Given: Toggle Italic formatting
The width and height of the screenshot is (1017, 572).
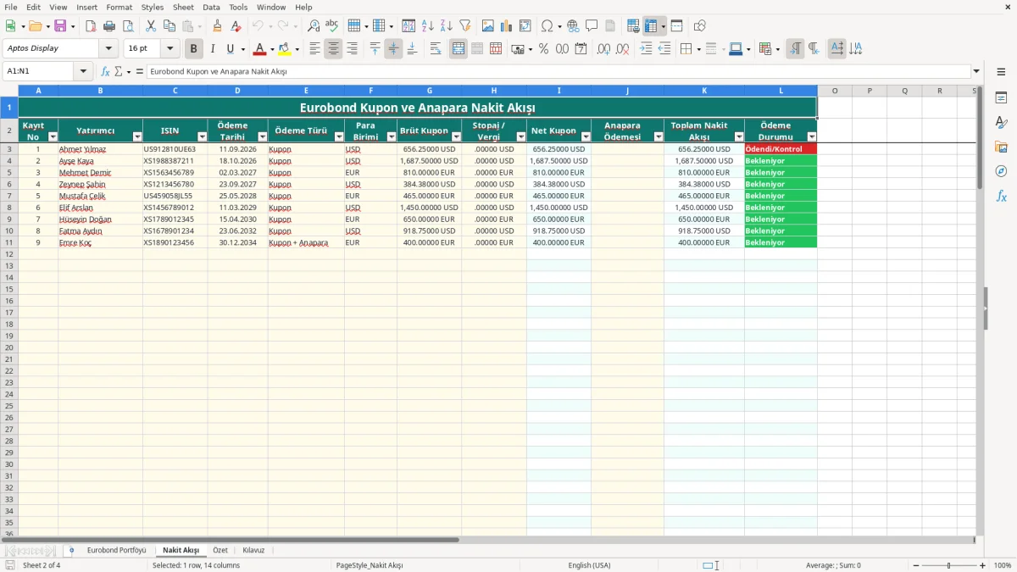Looking at the screenshot, I should click(212, 49).
